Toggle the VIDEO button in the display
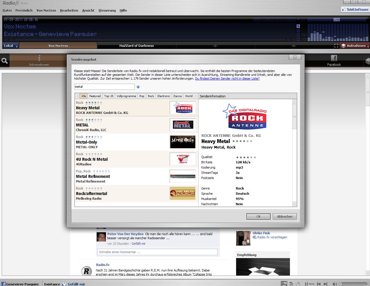The width and height of the screenshot is (370, 286). [290, 19]
